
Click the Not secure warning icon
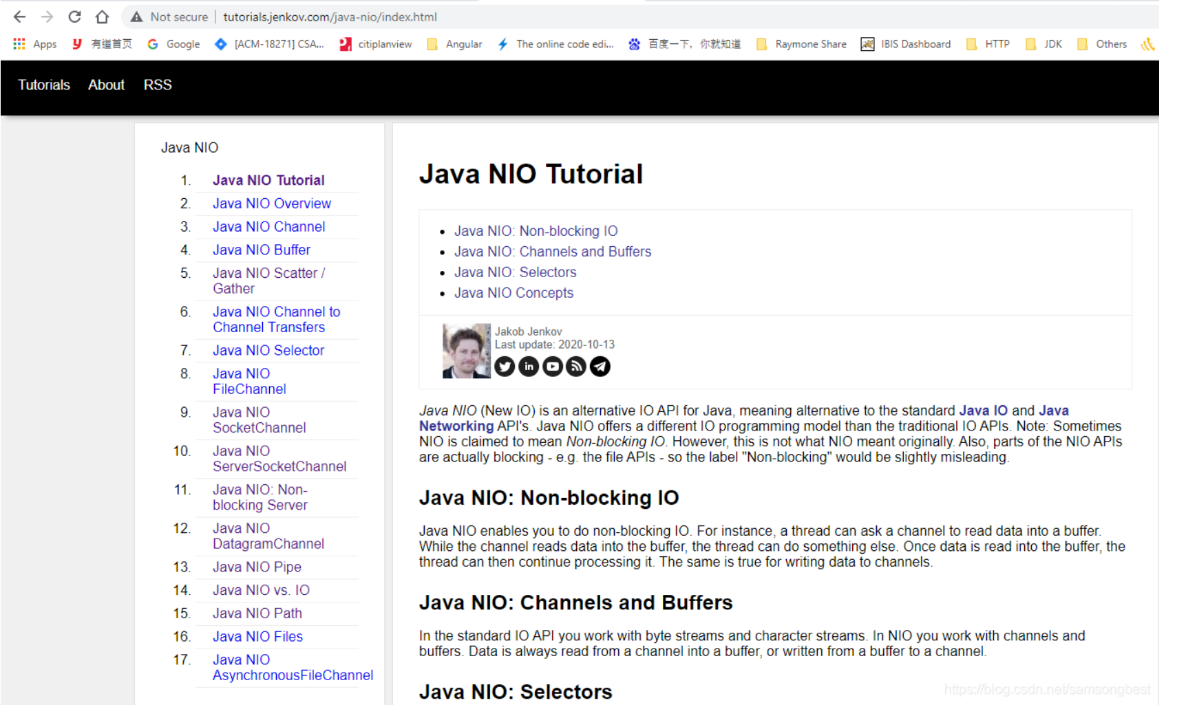(136, 17)
